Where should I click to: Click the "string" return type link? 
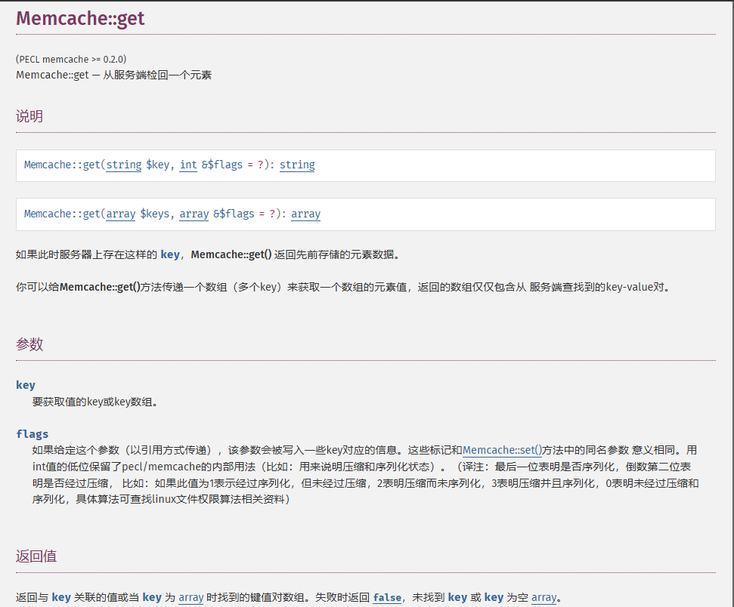click(x=296, y=165)
